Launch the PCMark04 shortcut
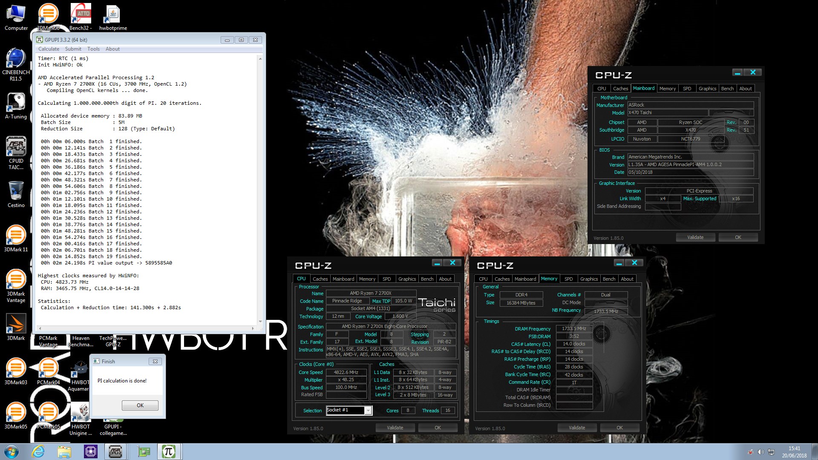The height and width of the screenshot is (460, 818). [x=48, y=372]
